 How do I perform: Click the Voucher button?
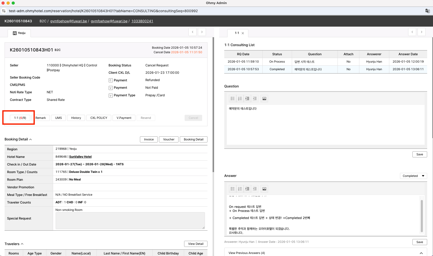point(169,139)
